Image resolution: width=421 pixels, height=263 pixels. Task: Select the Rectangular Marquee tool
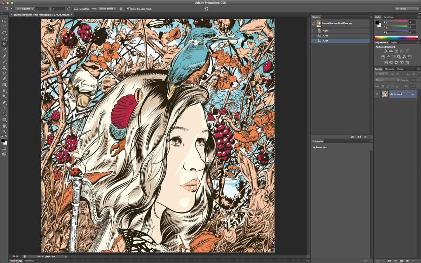click(4, 27)
